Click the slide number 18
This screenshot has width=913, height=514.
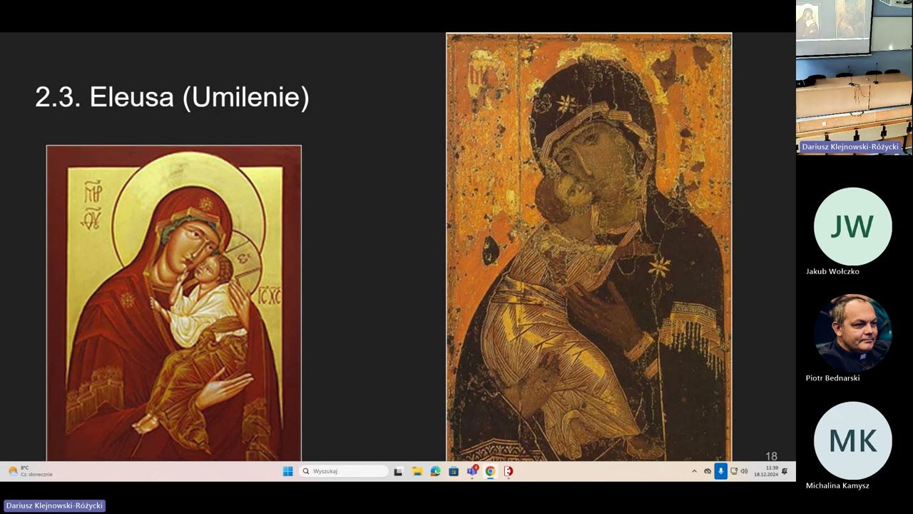771,456
